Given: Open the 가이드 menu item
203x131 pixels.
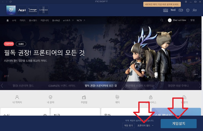Looking at the screenshot, I should coord(23,20).
